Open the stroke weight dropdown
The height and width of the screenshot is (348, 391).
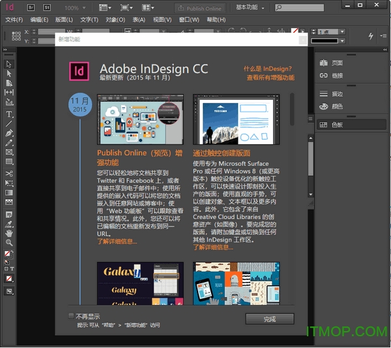(342, 32)
